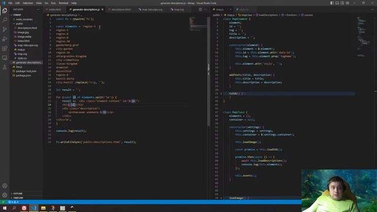This screenshot has height=212, width=377.
Task: Expand the OUTLINE section
Action: (27, 193)
